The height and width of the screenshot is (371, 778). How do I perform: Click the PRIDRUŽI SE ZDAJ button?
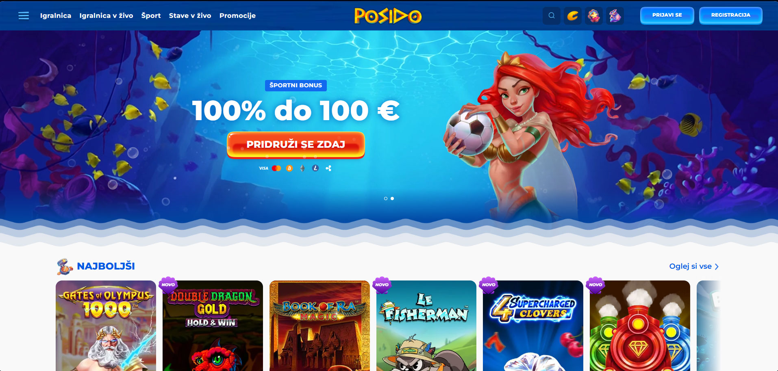click(296, 145)
